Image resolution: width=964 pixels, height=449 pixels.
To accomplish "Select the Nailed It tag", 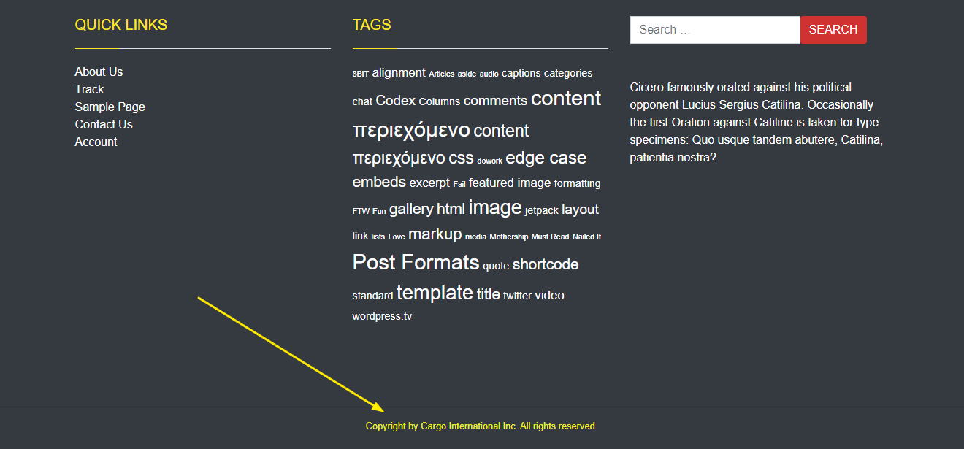I will point(587,237).
